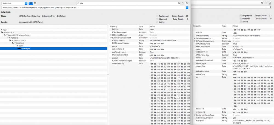Viewport: 274px width, 125px height.
Task: Collapse the iMac18,3 tree node
Action: tap(4, 33)
